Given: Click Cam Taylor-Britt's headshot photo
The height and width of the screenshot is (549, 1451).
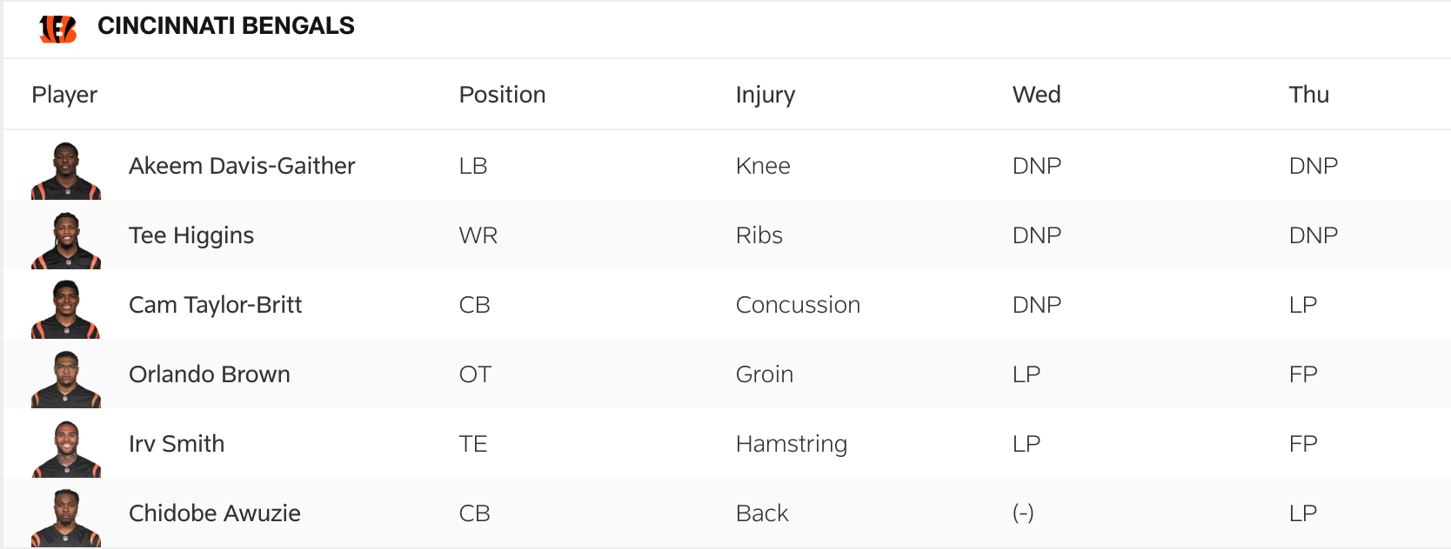Looking at the screenshot, I should coord(66,310).
